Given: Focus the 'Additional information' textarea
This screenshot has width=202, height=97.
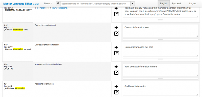Looking at the screenshot, I should 160,89.
